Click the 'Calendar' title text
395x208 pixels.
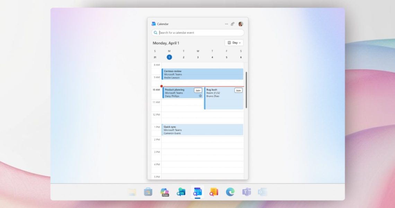163,24
